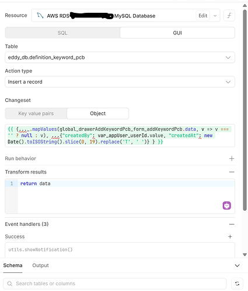Collapse the Transform results section
This screenshot has width=248, height=291.
(x=232, y=172)
